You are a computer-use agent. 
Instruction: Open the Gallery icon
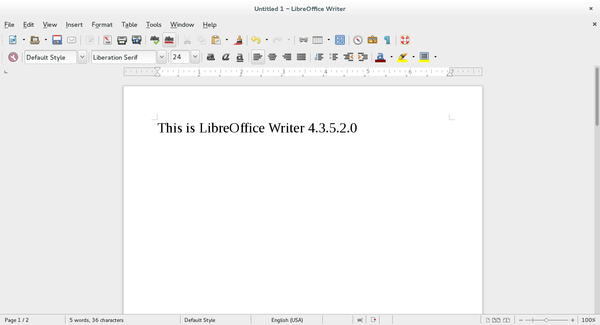pos(372,40)
